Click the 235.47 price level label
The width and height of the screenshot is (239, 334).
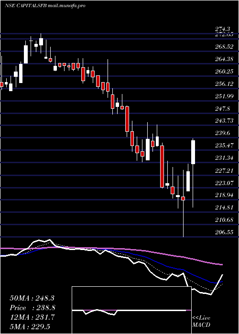pyautogui.click(x=224, y=146)
